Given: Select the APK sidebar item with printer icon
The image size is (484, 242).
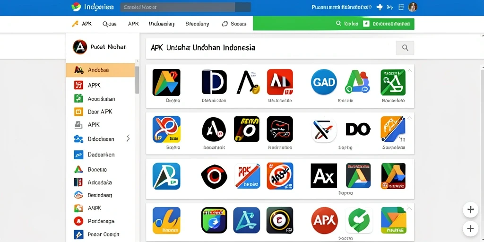Looking at the screenshot, I should [x=100, y=125].
